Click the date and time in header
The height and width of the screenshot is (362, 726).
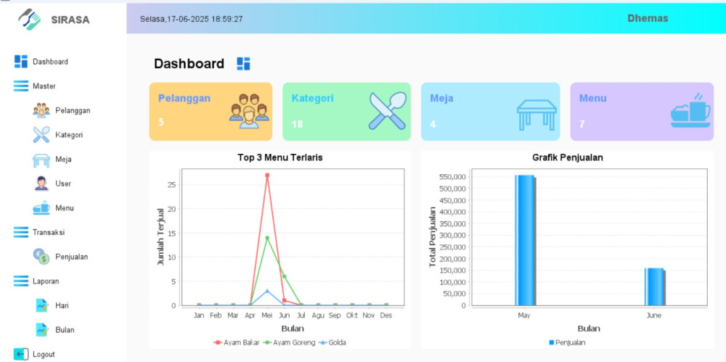point(191,19)
